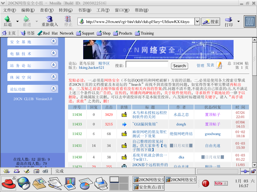
Task: Open the 主页 home bookmark
Action: (9, 33)
